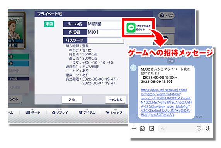Tap the emoji smiley icon
Image resolution: width=221 pixels, height=148 pixels.
199,128
